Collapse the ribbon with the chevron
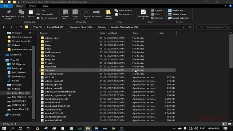The image size is (233, 131). point(225,6)
